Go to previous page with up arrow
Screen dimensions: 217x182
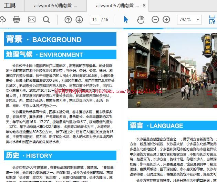68,20
